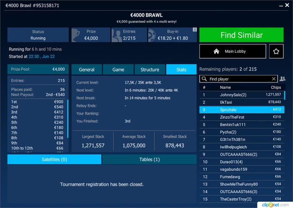Image resolution: width=293 pixels, height=208 pixels.
Task: Click the payout list scrollbar
Action: [68, 119]
